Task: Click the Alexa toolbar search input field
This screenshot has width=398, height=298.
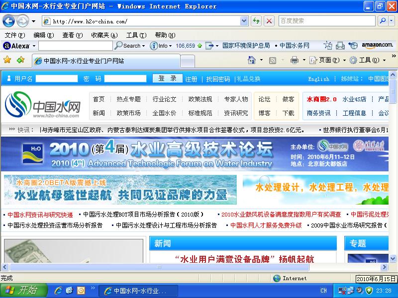Action: pos(76,46)
